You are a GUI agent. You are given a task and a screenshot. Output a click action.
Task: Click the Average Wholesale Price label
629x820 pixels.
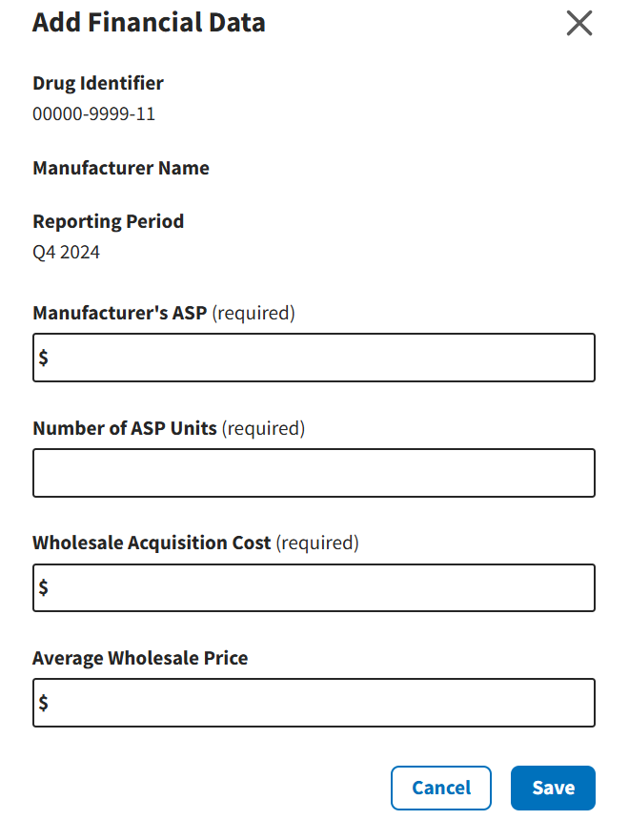pyautogui.click(x=140, y=658)
